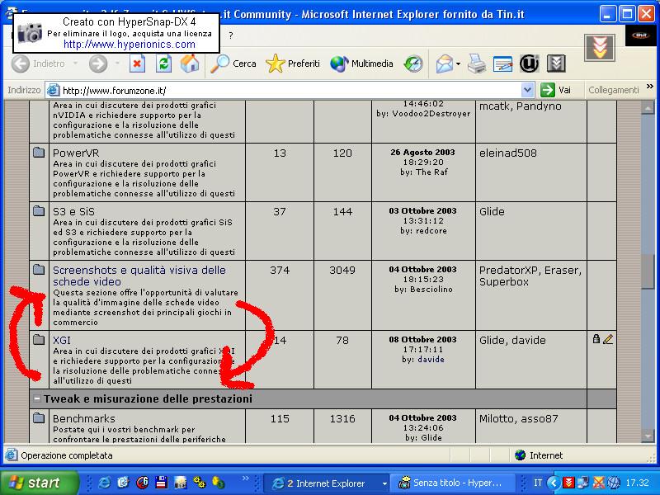
Task: Click the Print toolbar icon
Action: tap(477, 64)
